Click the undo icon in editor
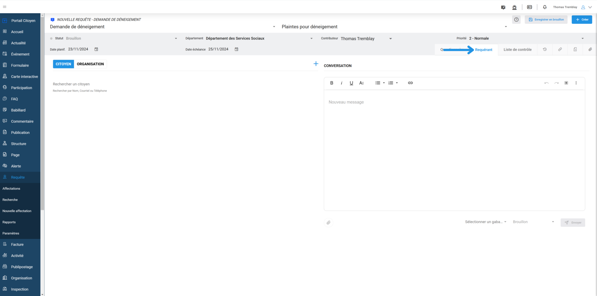 tap(547, 83)
